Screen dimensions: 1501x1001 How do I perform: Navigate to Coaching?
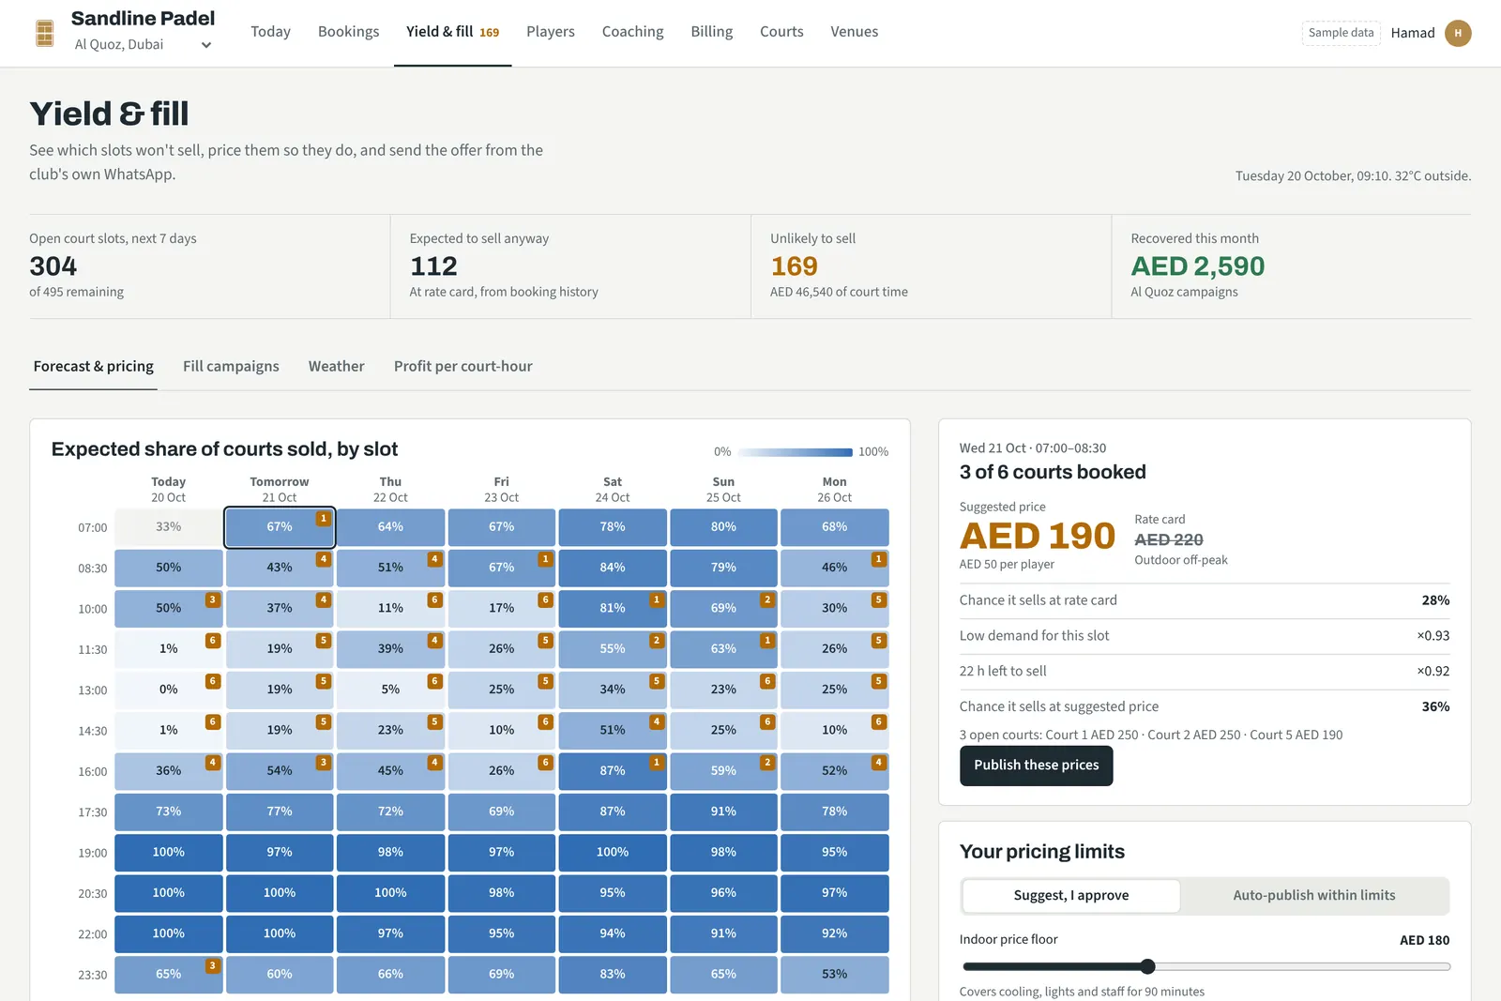(632, 32)
